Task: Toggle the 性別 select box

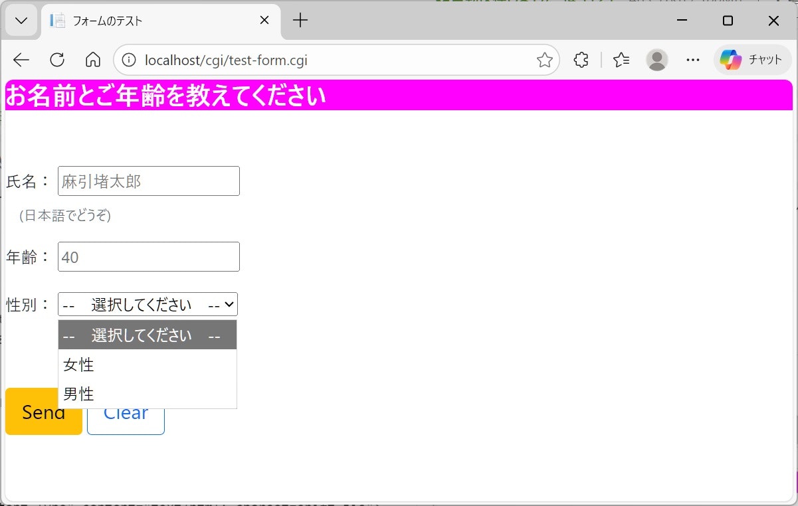Action: tap(148, 305)
